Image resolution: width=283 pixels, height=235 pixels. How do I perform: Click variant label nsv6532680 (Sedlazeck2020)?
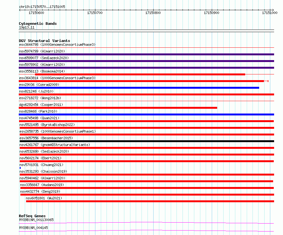click(x=44, y=151)
